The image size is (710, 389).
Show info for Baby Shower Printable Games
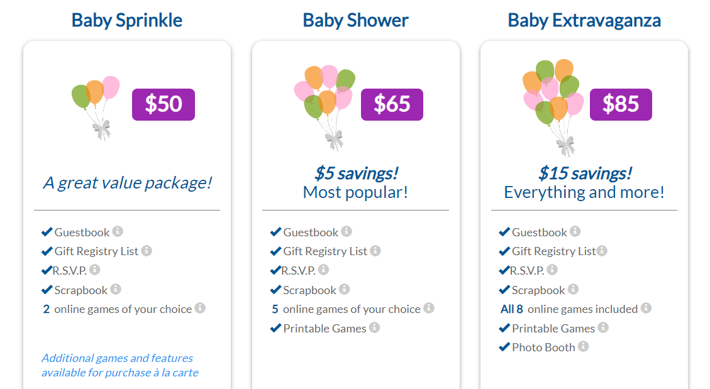(374, 327)
